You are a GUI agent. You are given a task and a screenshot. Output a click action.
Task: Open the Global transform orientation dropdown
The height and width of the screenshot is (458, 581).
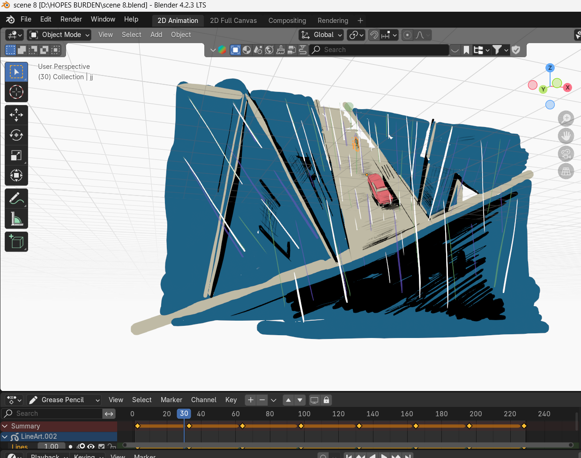(321, 35)
